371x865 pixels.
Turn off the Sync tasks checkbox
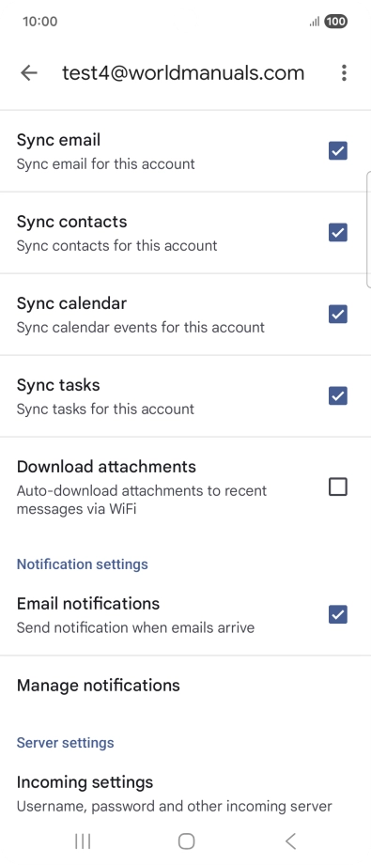pyautogui.click(x=338, y=395)
